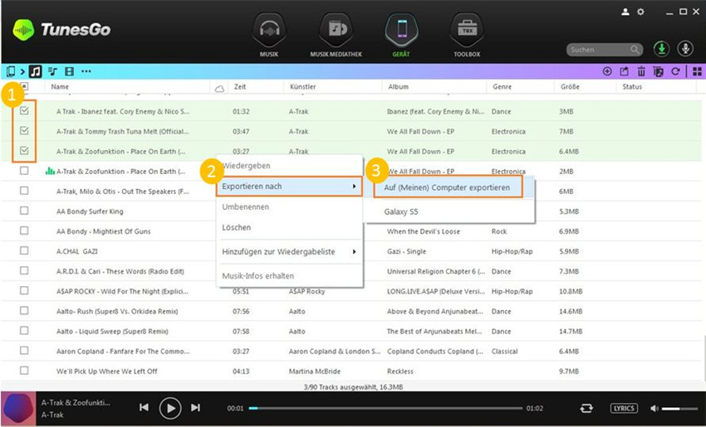Image resolution: width=706 pixels, height=427 pixels.
Task: Open the more options ellipsis icon
Action: [x=86, y=71]
